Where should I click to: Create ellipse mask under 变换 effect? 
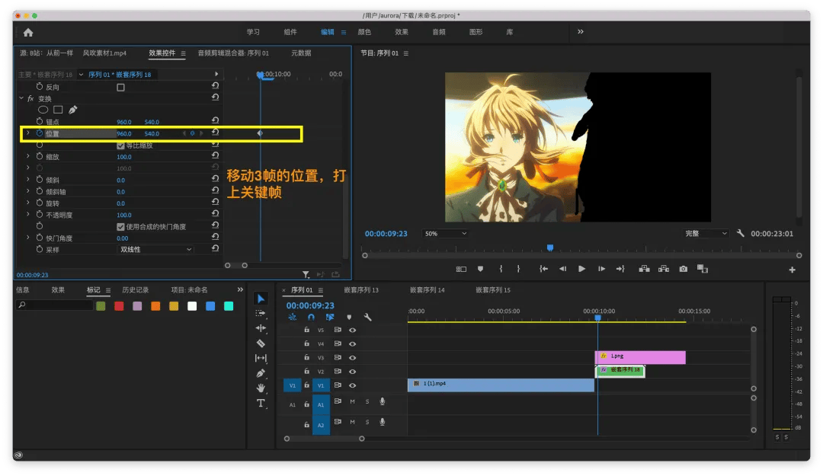tap(43, 110)
